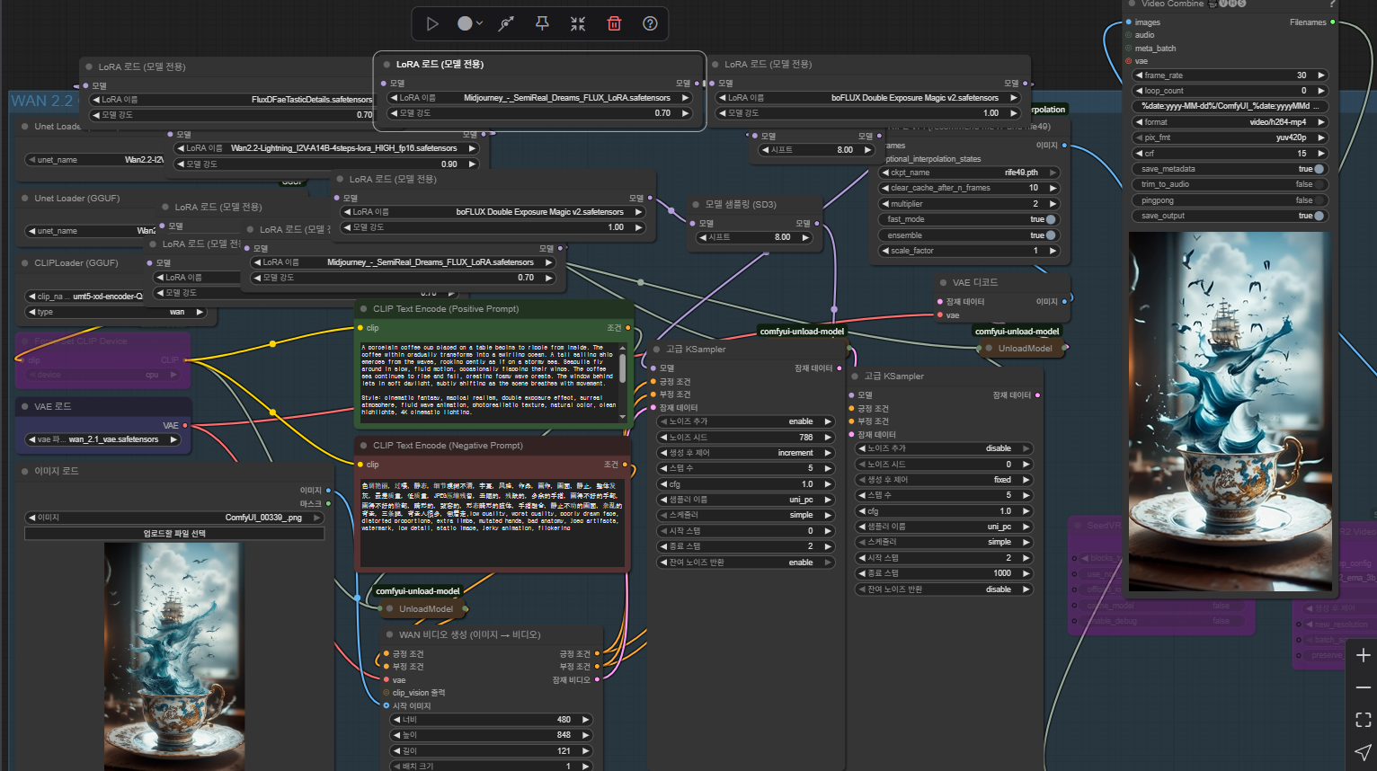This screenshot has width=1377, height=771.
Task: Open the wan_2.1_vae.safetensors VAE dropdown
Action: (102, 439)
